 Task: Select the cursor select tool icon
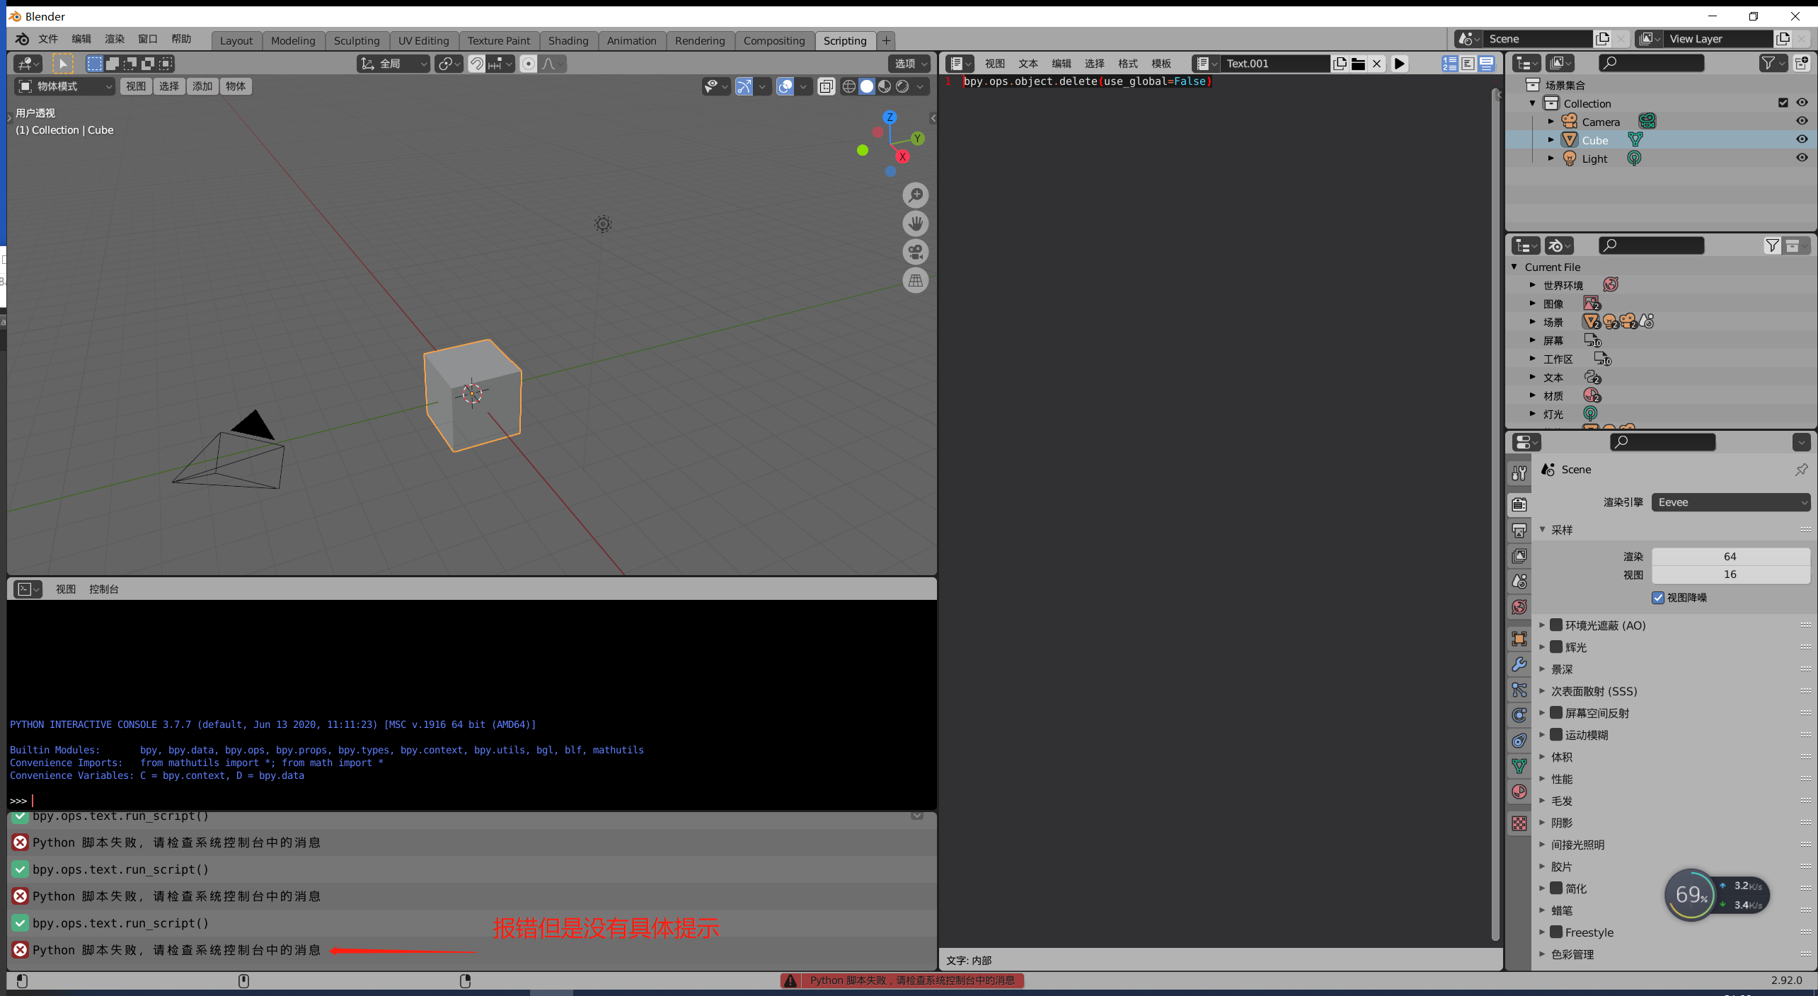tap(63, 64)
